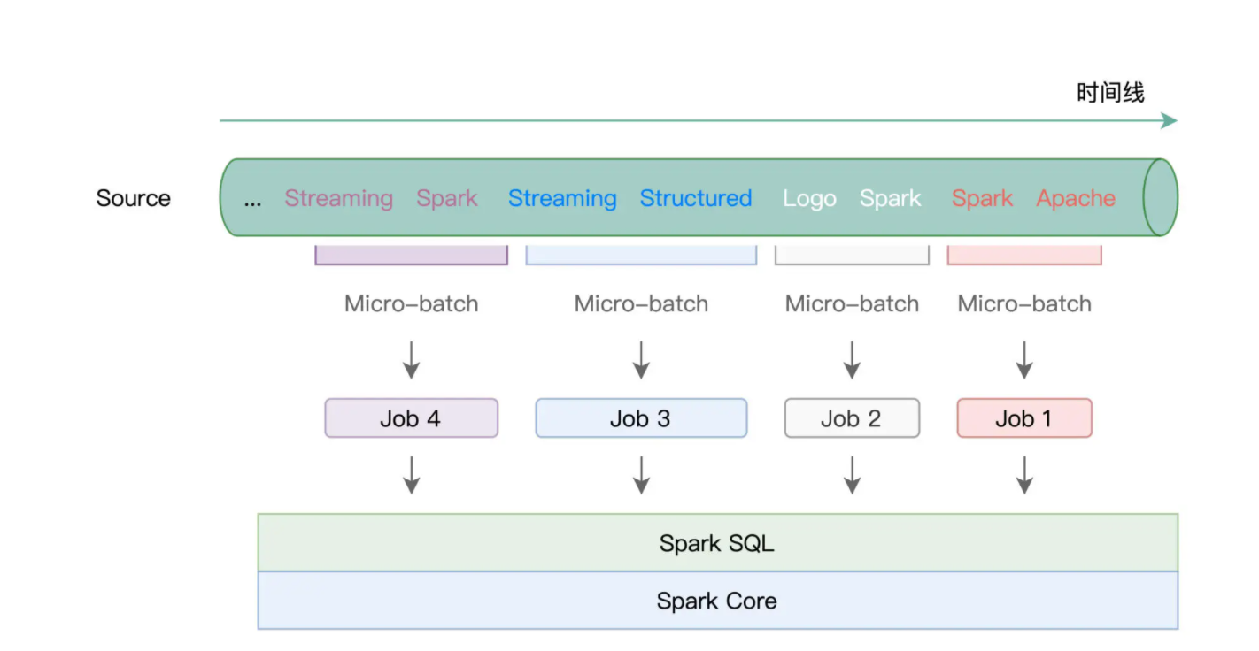Click the arrow from Job 3 to Spark SQL

tap(642, 475)
